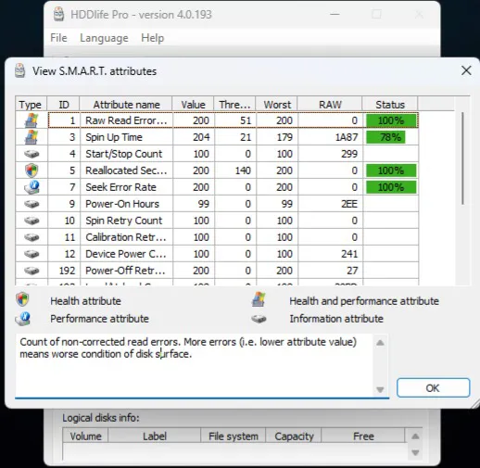Select the Seek Error Rate attribute name
Screen dimensions: 480x468
(x=120, y=187)
